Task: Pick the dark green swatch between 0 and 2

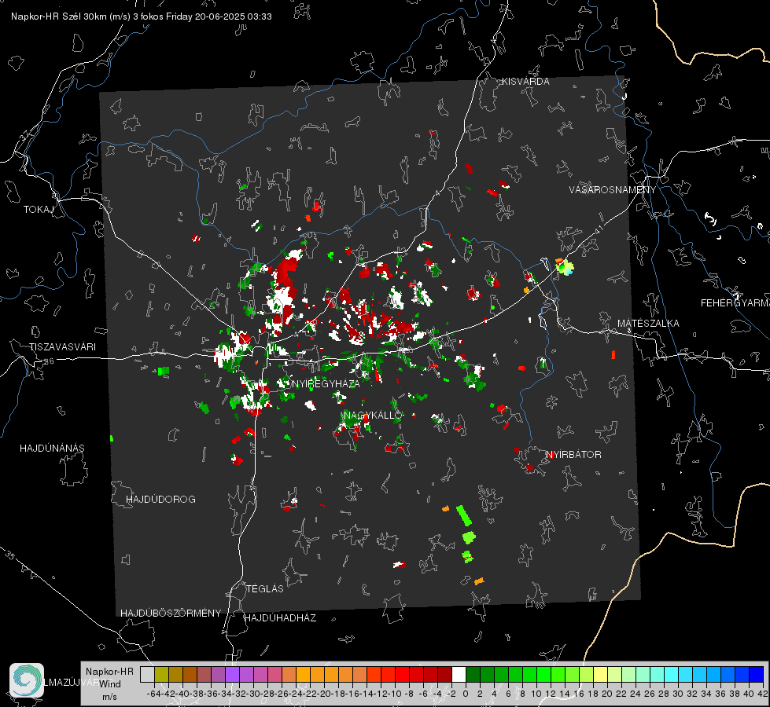Action: point(473,674)
